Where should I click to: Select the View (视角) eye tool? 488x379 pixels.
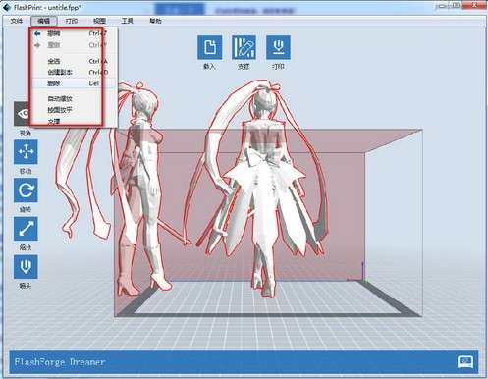(x=22, y=114)
